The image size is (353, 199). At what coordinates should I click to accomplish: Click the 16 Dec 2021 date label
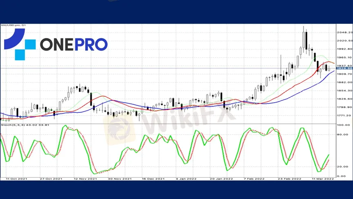[x=153, y=179]
